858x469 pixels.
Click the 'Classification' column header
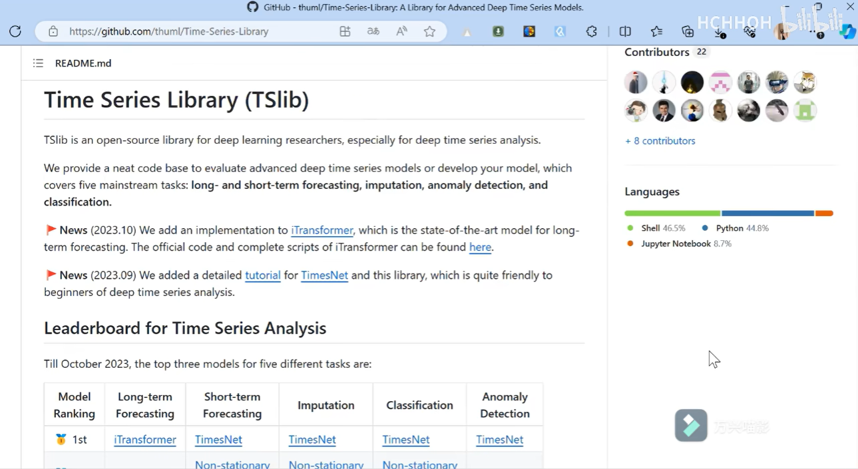pyautogui.click(x=419, y=405)
